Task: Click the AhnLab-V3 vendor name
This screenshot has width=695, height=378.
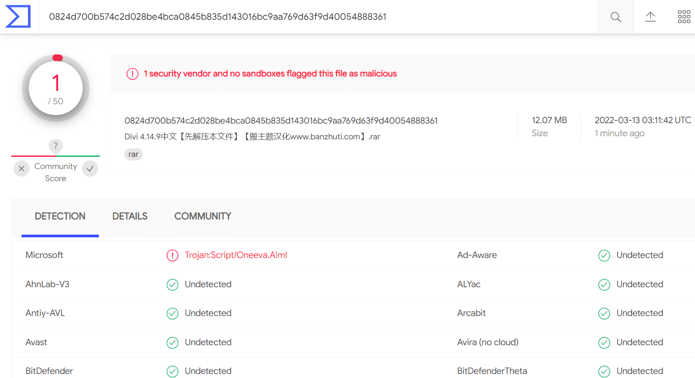Action: (48, 284)
